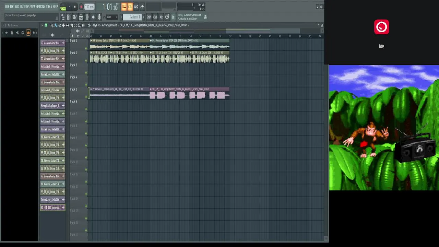Mute Track 3 with its green dot
Viewport: 439px width, 247px height.
(x=86, y=73)
